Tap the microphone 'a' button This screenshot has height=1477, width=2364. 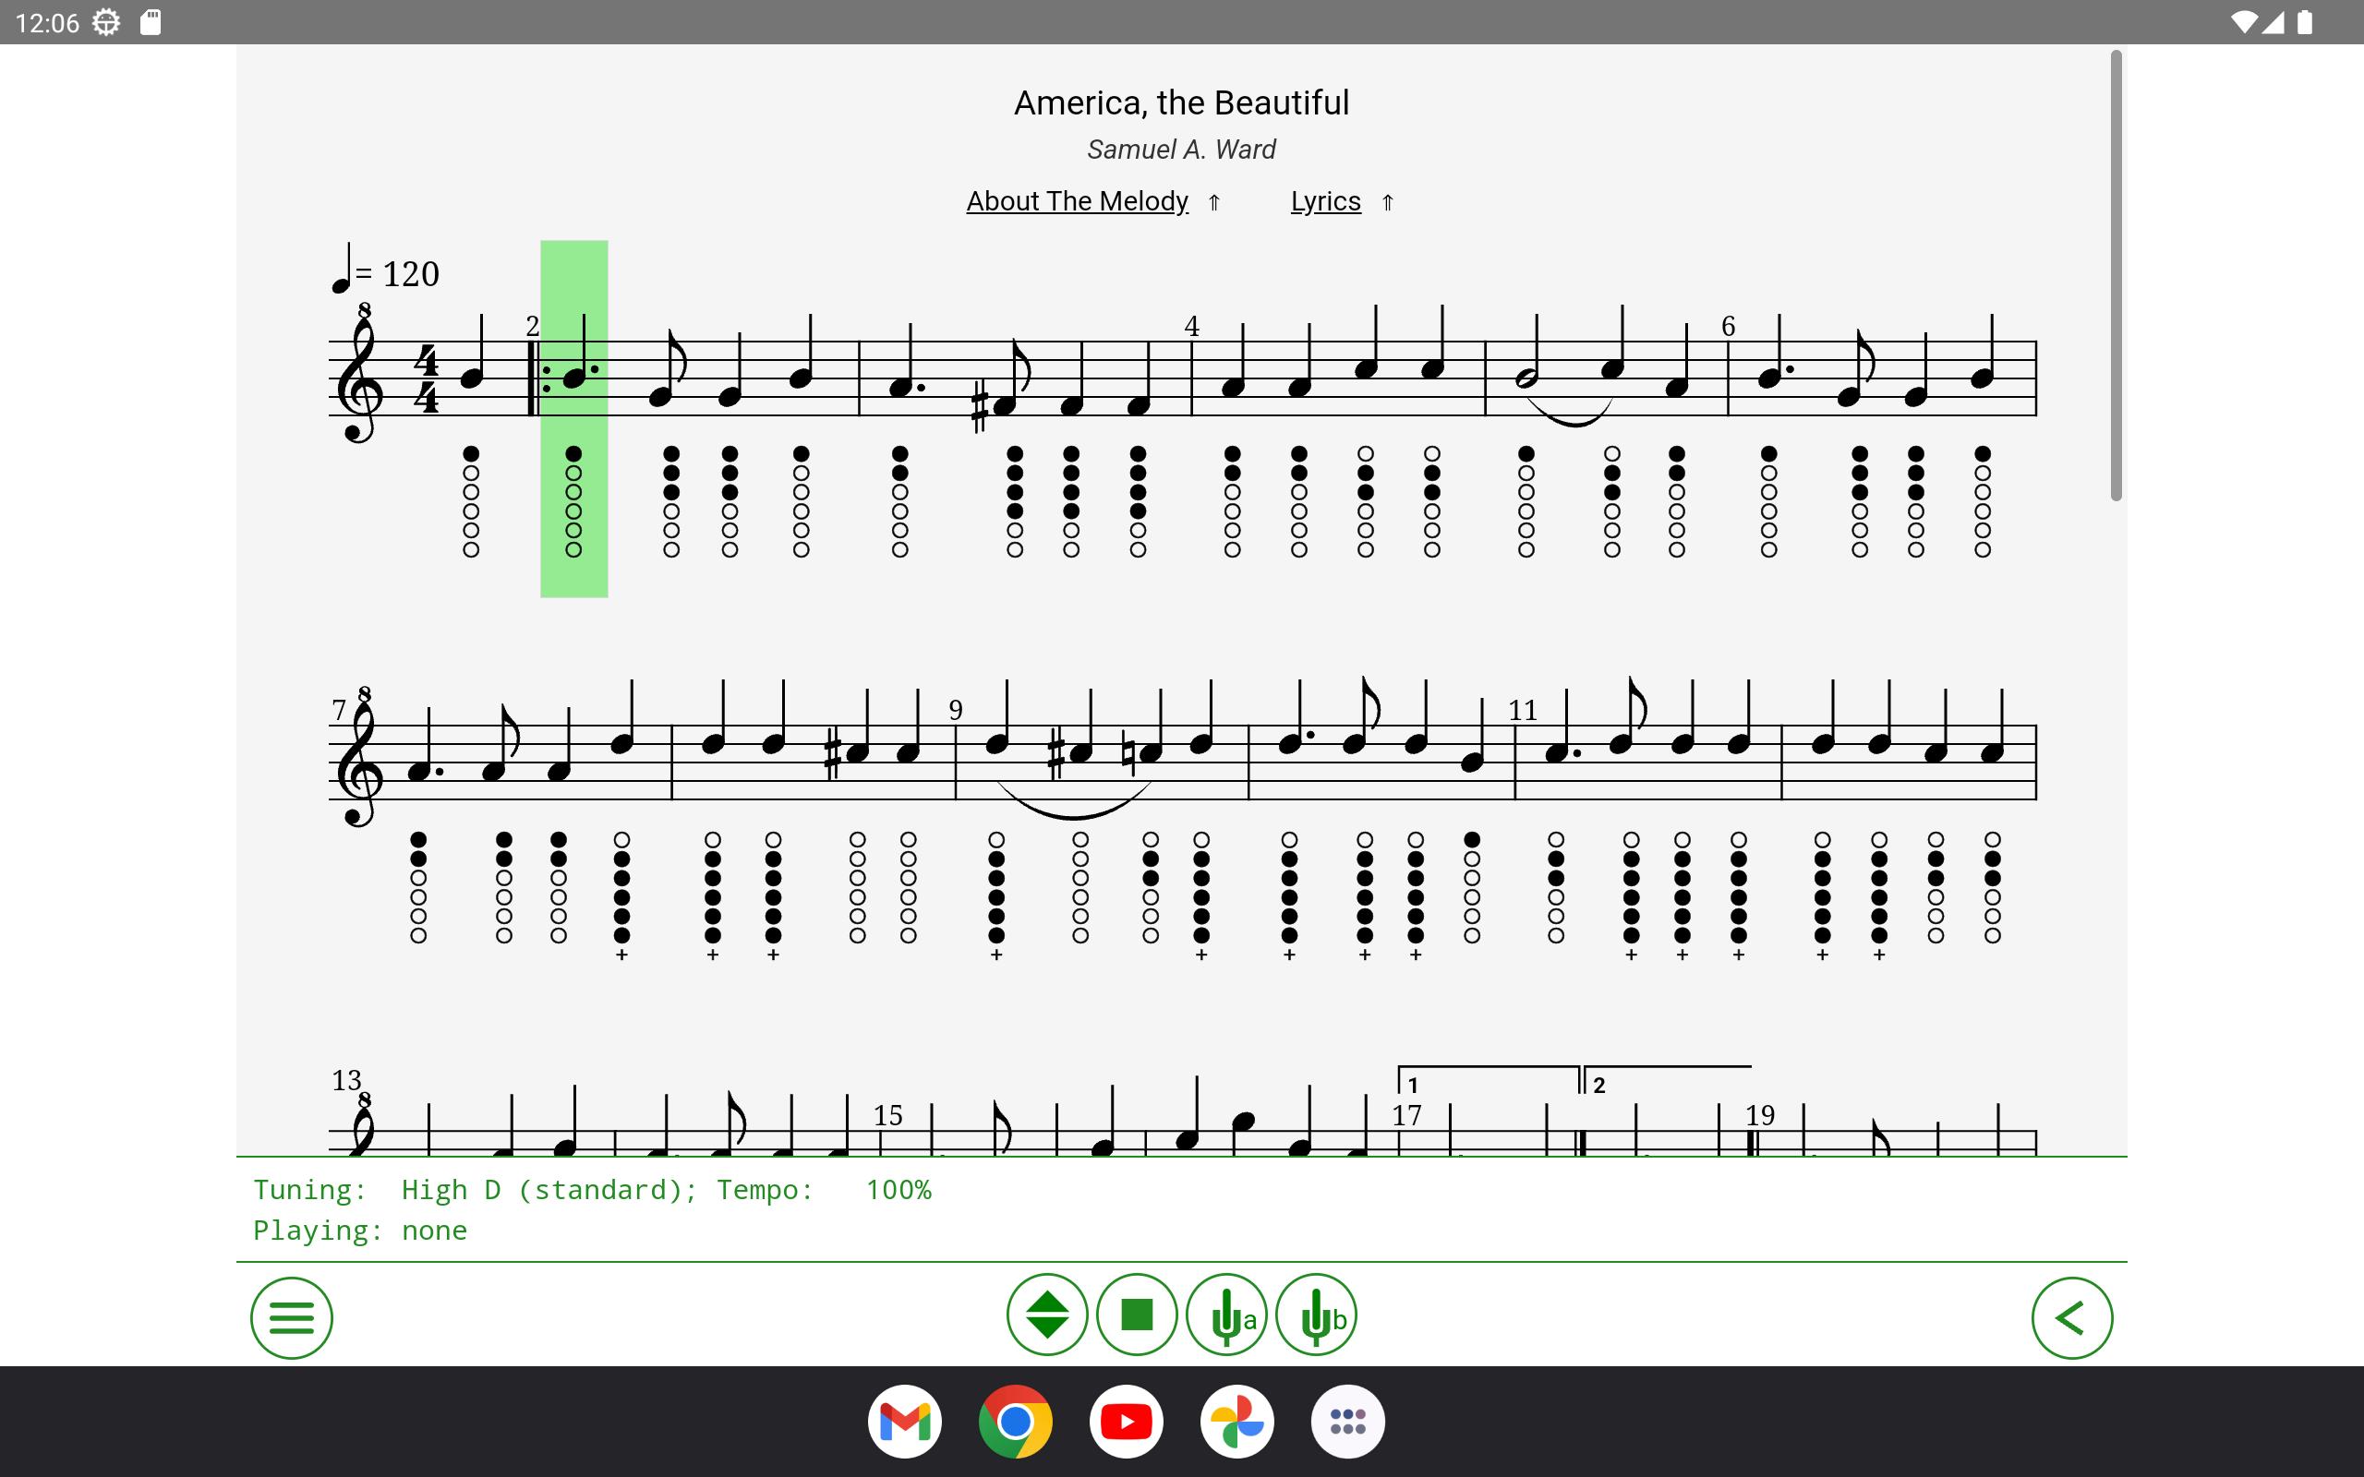(1227, 1315)
